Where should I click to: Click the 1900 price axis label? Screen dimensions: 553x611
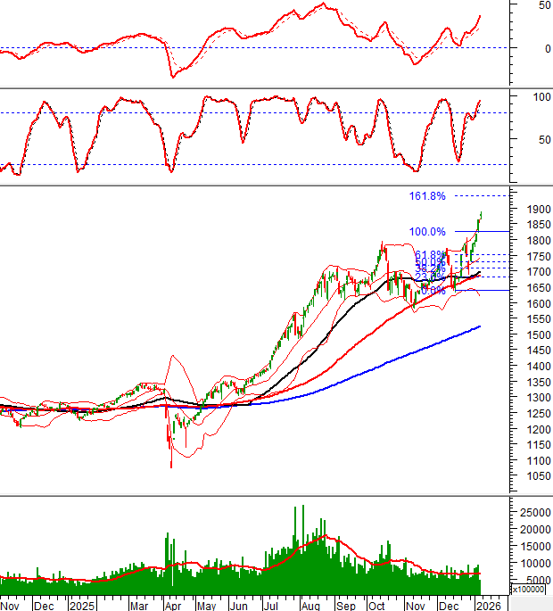click(537, 209)
